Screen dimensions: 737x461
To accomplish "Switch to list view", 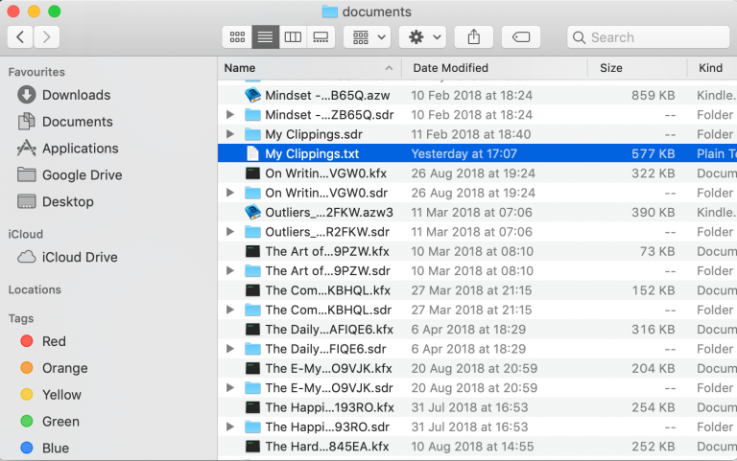I will pos(265,37).
